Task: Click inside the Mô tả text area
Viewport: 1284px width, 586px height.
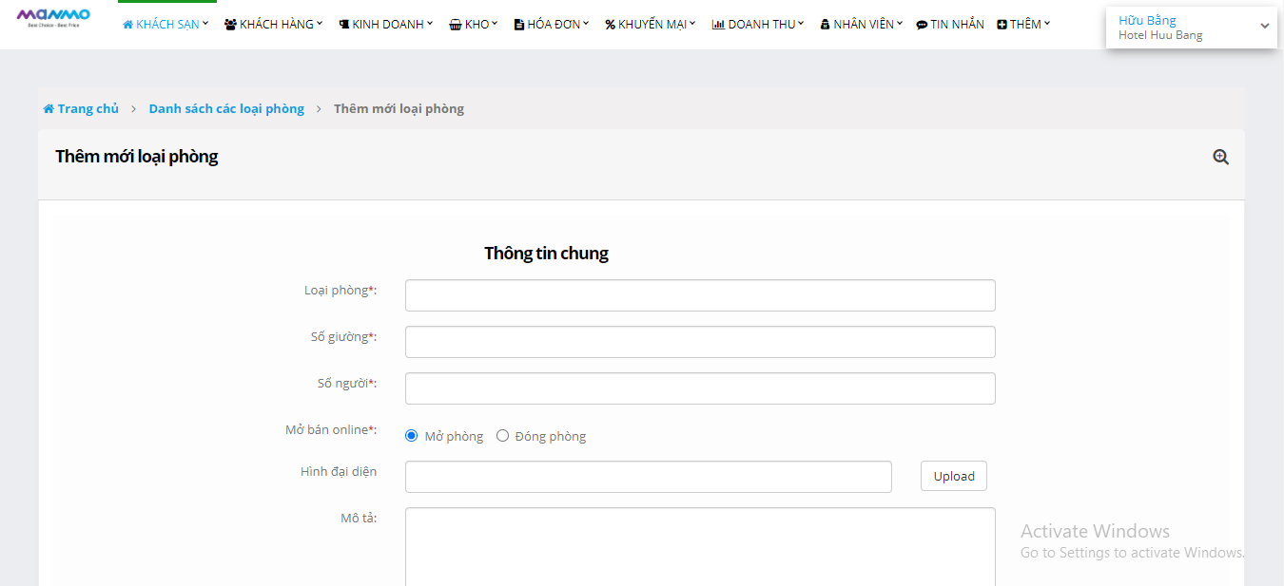Action: coord(700,546)
